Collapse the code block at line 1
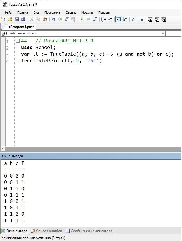The width and height of the screenshot is (182, 241). click(18, 41)
